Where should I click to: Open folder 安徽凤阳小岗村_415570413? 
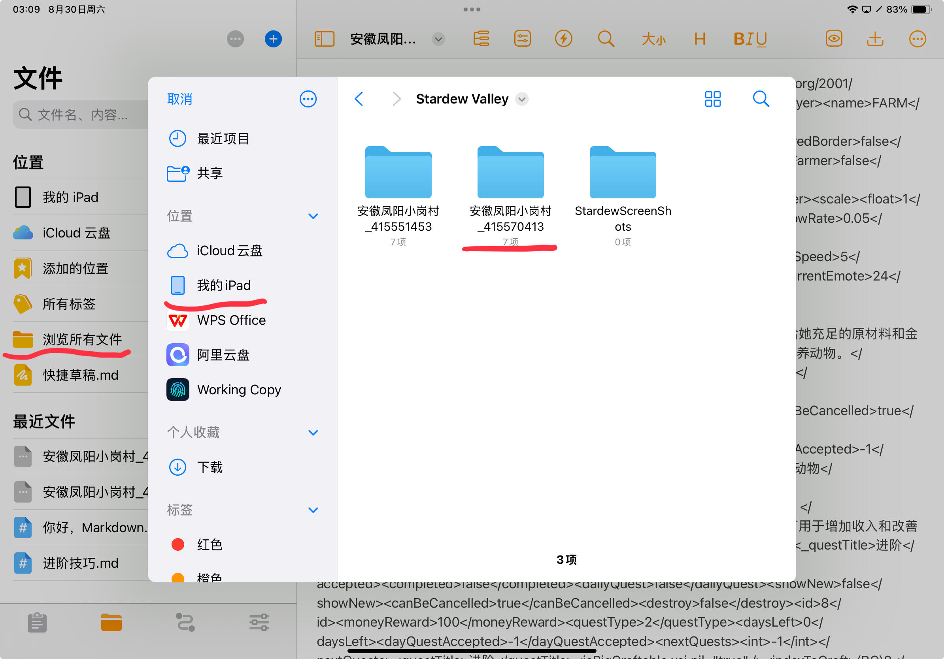pyautogui.click(x=510, y=196)
